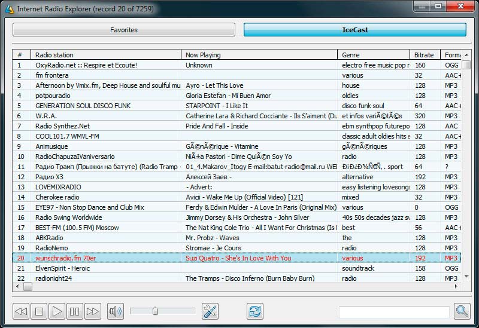Select the W.R.A. station row

pyautogui.click(x=237, y=116)
